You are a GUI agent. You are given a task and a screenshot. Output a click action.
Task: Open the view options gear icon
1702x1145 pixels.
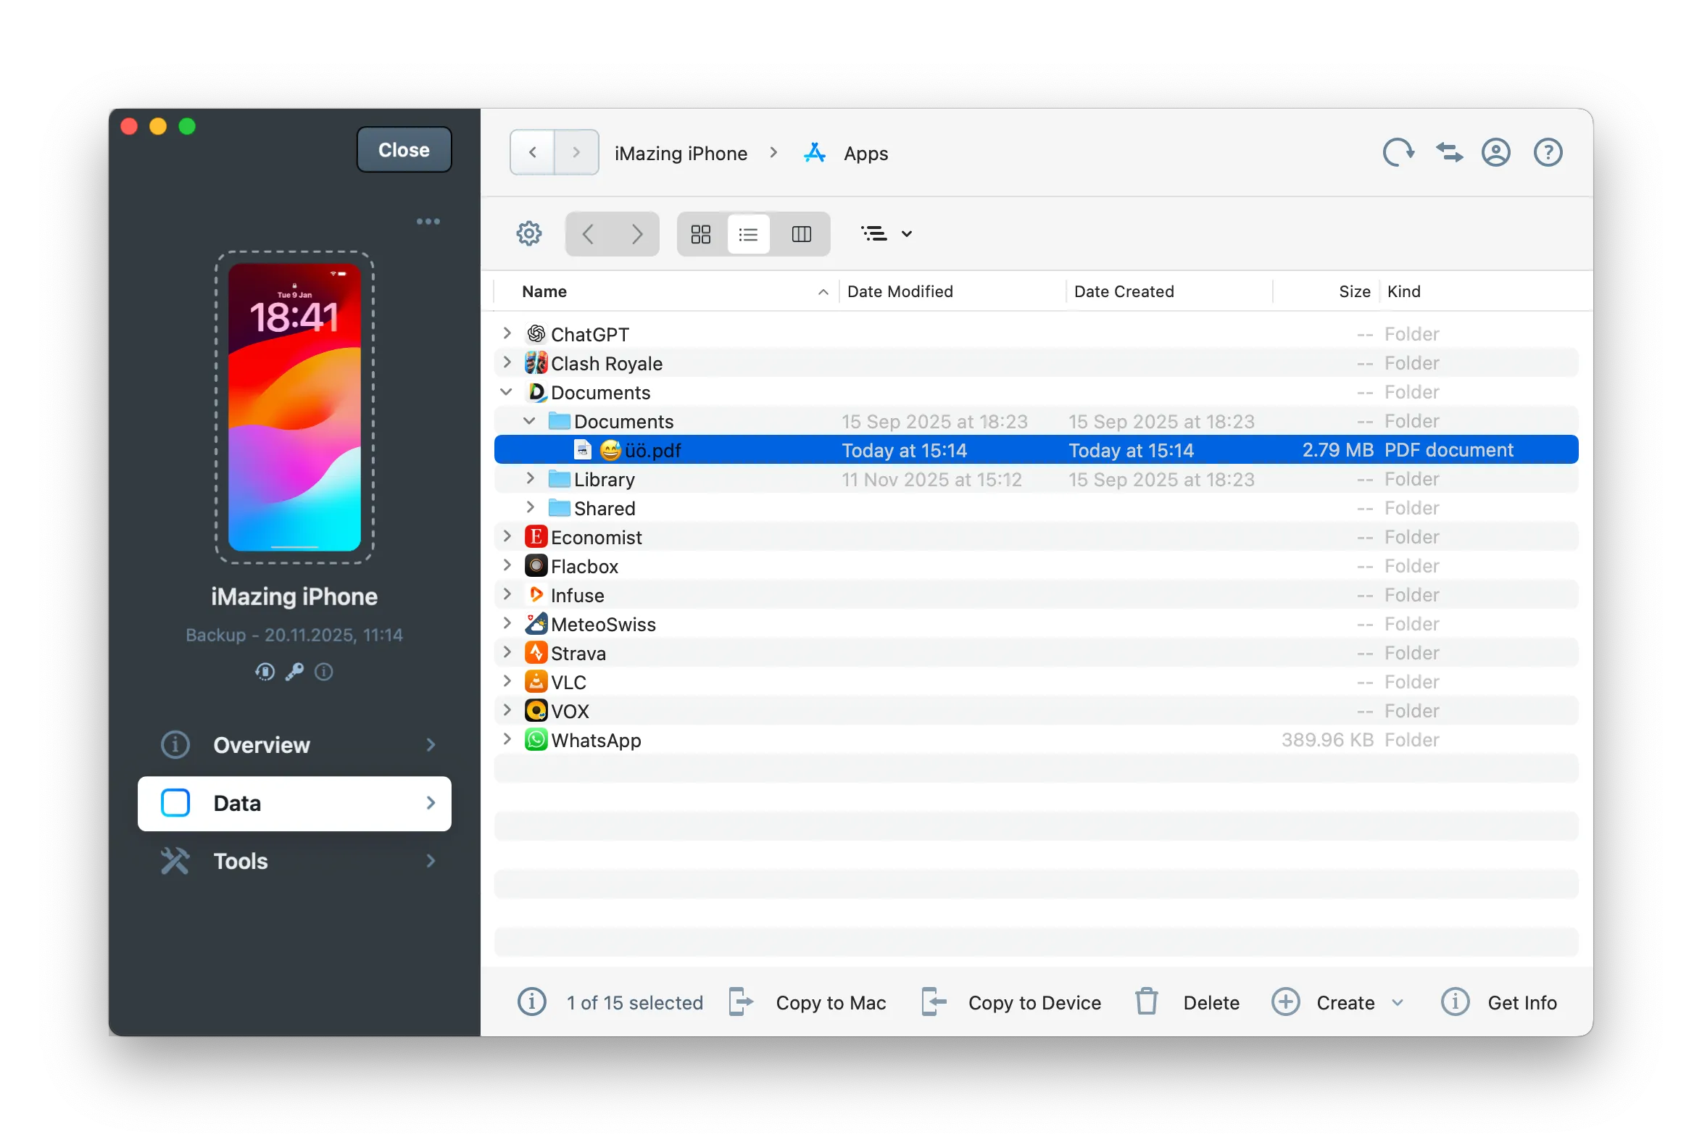click(529, 233)
